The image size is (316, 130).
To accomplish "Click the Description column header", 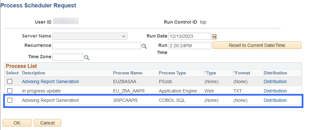I will click(x=33, y=73).
